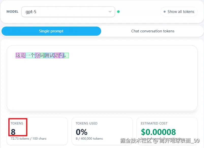The image size is (204, 148).
Task: Toggle the Show all tokens switch
Action: pos(179,12)
